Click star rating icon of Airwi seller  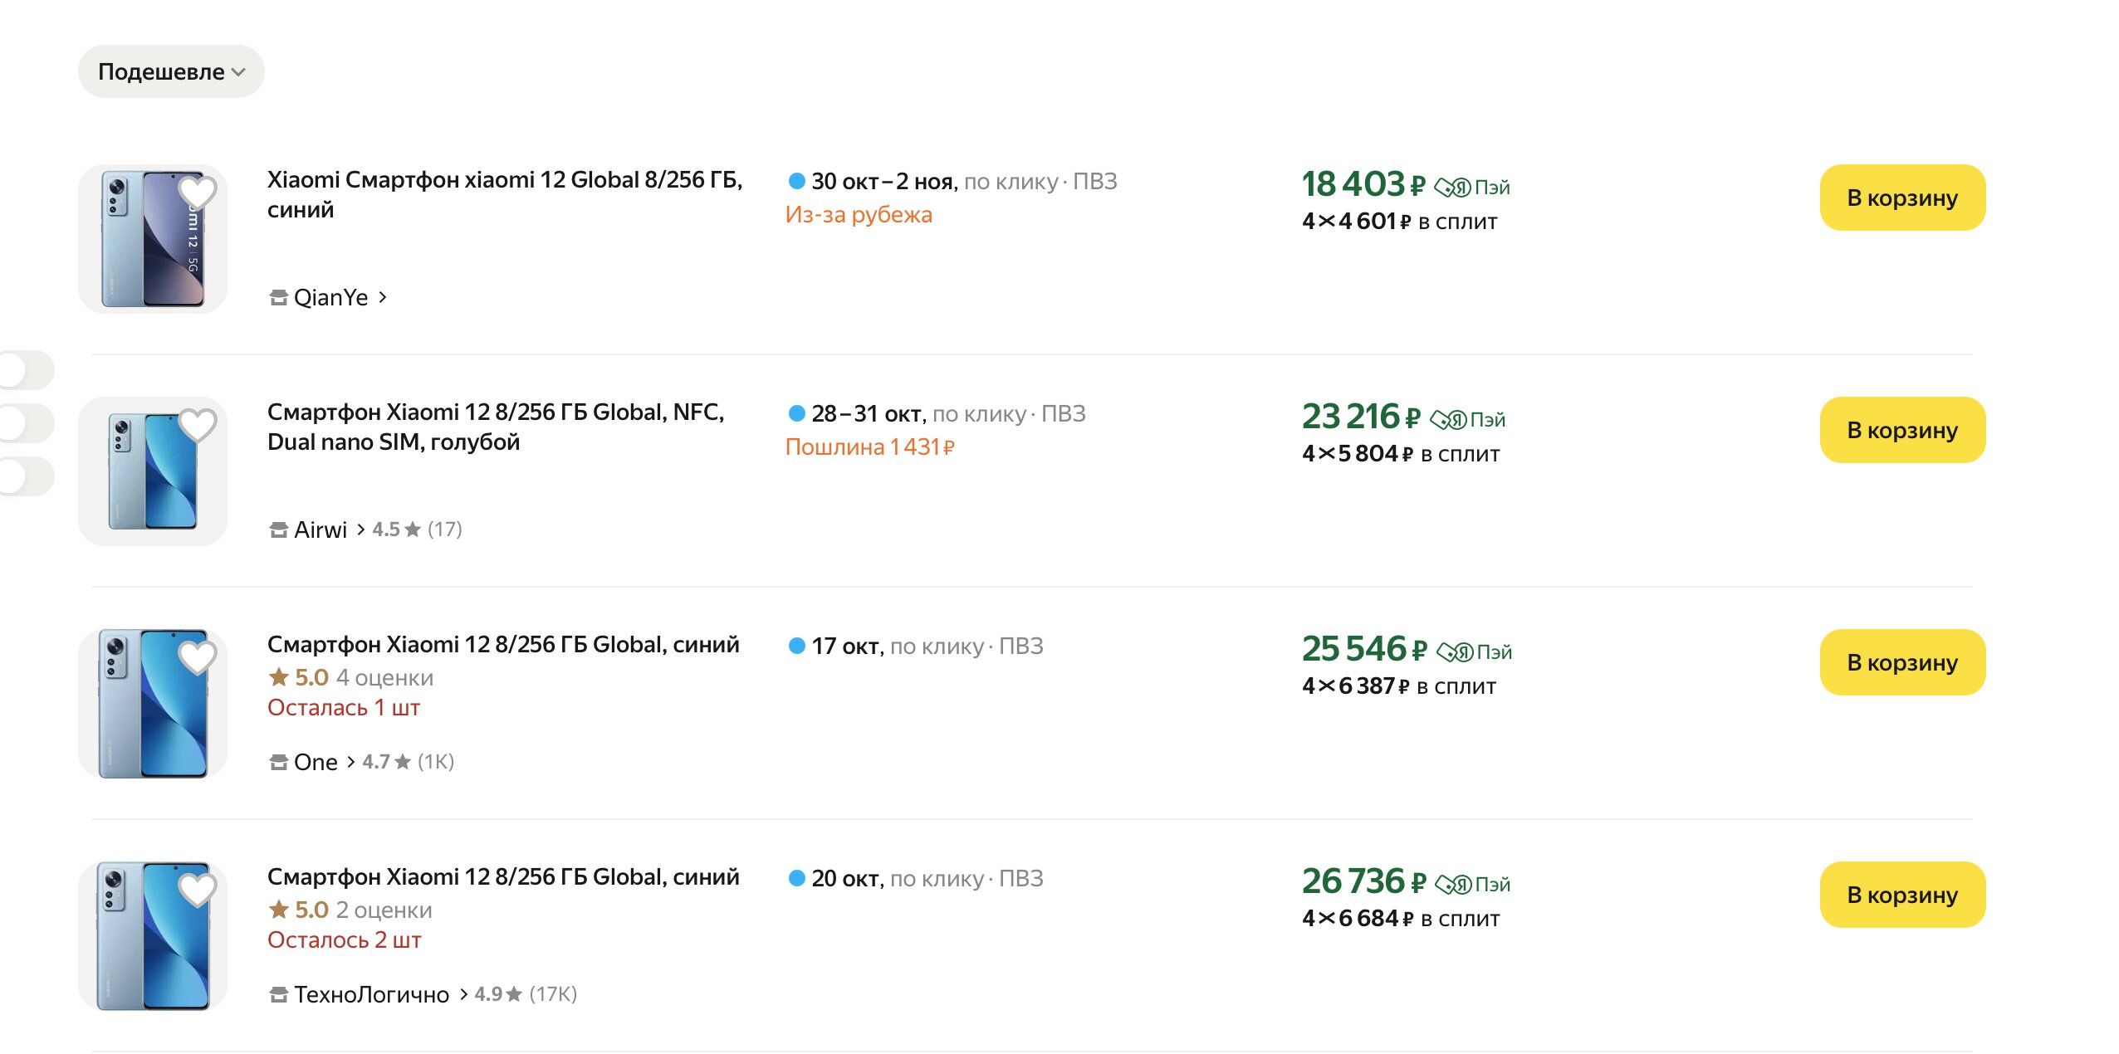click(413, 529)
